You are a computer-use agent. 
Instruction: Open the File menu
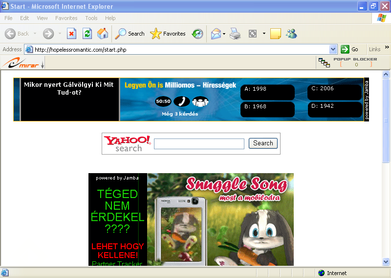[8, 18]
